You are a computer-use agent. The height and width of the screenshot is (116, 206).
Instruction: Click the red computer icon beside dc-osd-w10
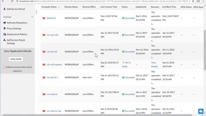click(x=44, y=35)
